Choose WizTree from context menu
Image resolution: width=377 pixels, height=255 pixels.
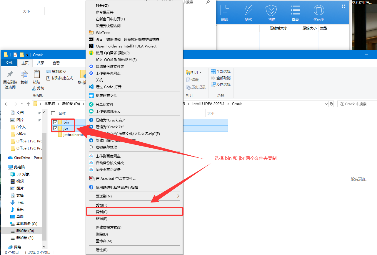(134, 32)
